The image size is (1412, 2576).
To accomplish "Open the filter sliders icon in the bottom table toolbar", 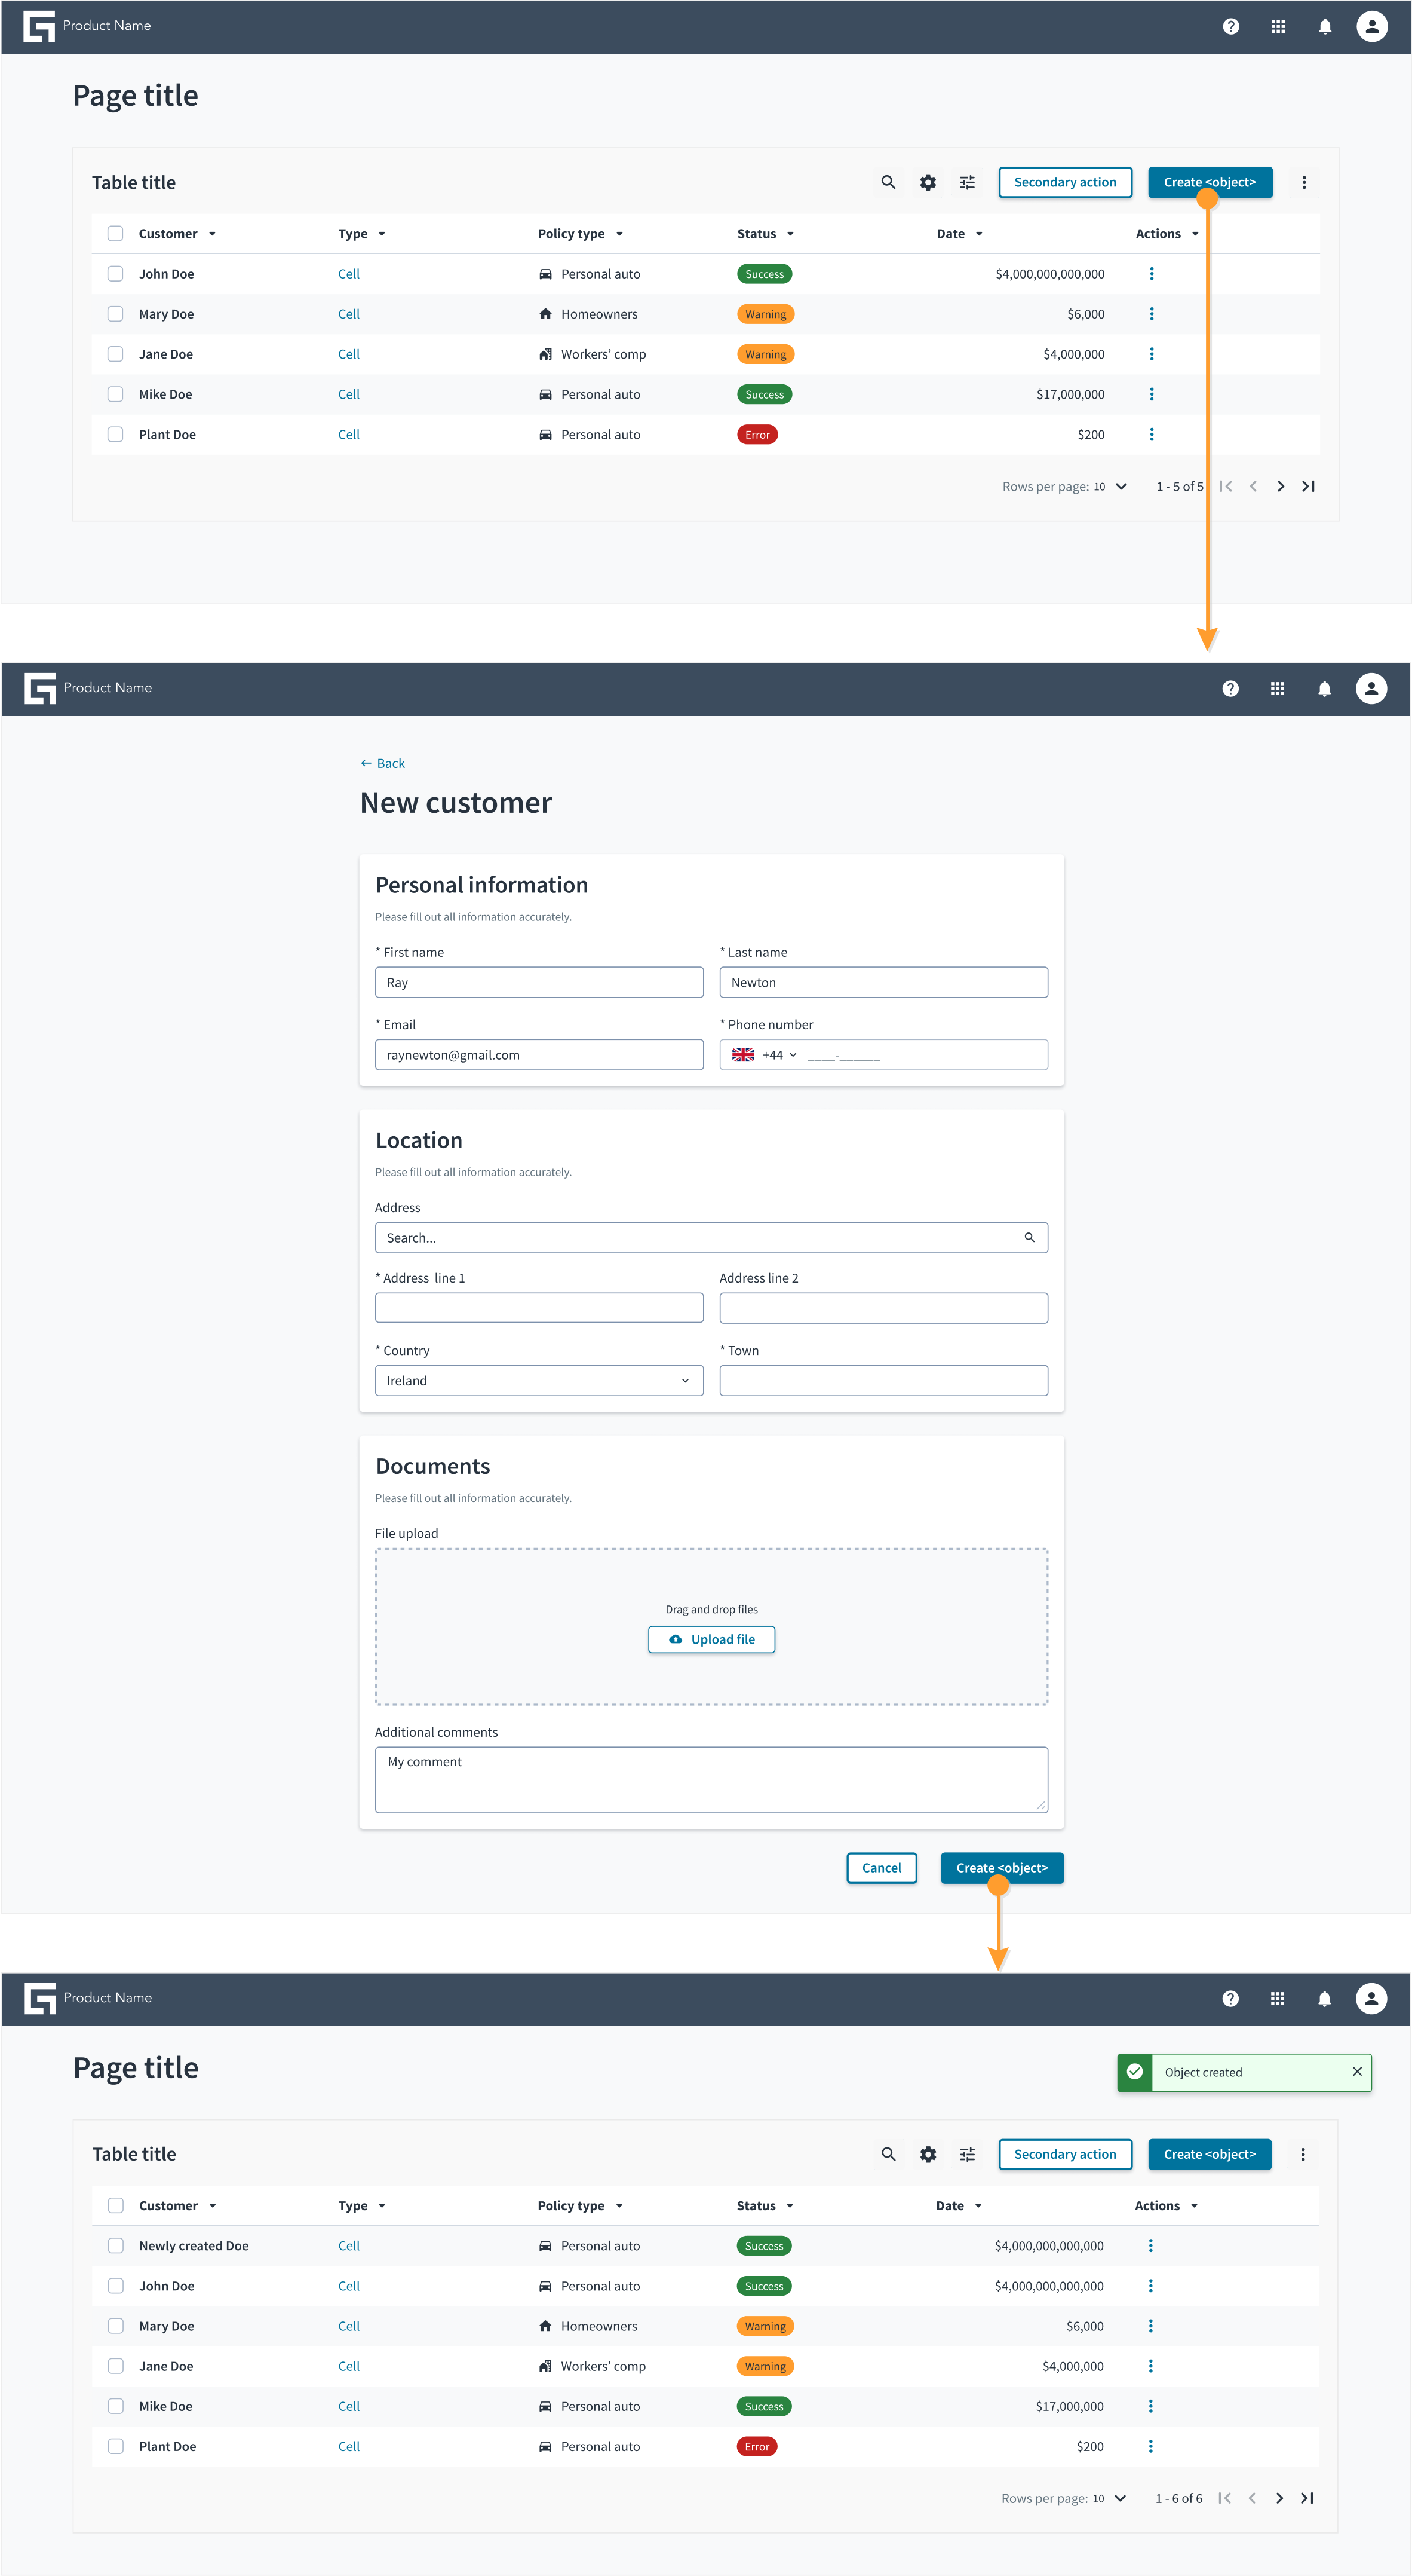I will (966, 2154).
